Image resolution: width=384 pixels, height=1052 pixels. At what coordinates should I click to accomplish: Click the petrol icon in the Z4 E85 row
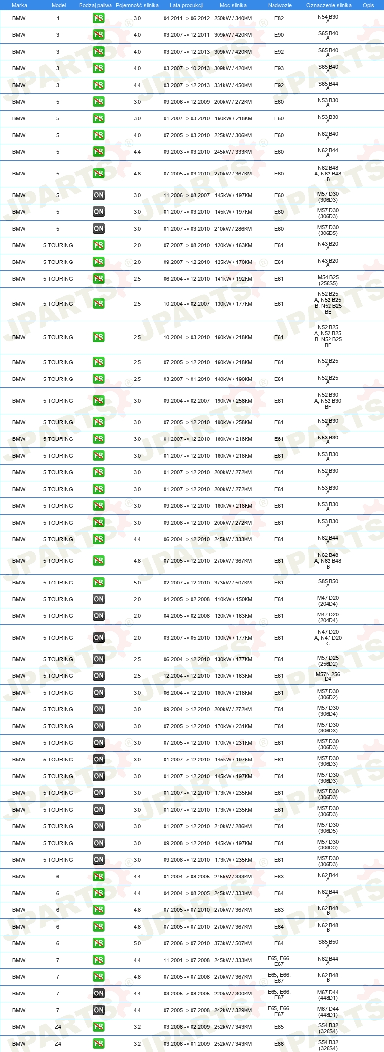[x=98, y=1027]
